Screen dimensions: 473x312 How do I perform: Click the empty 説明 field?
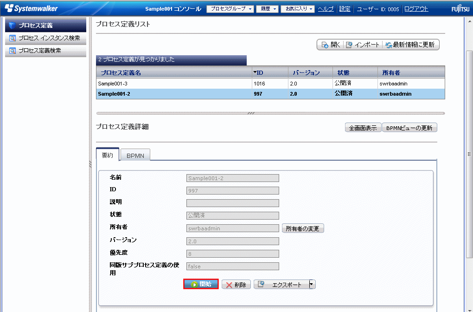233,203
